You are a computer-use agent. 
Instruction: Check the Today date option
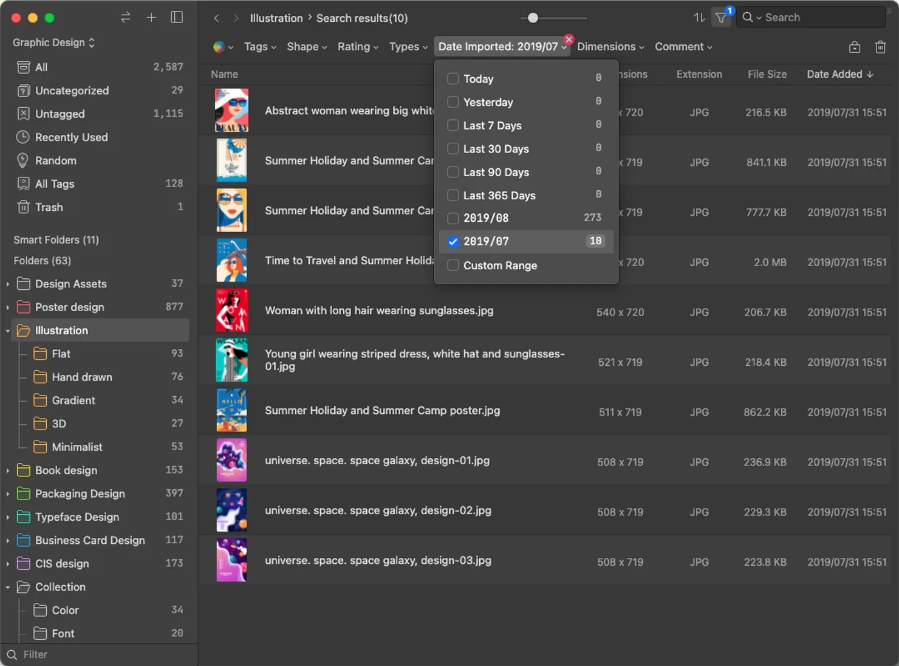click(x=453, y=78)
